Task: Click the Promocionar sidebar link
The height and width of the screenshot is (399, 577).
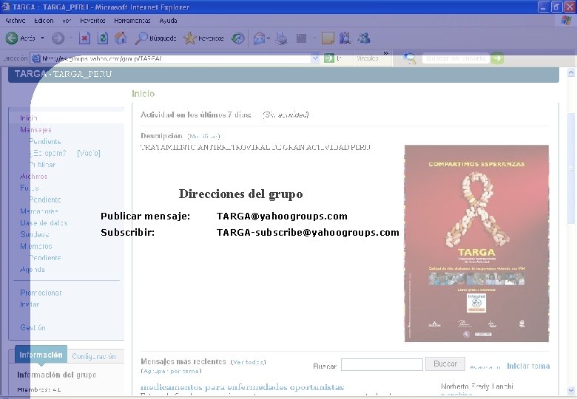Action: 41,293
